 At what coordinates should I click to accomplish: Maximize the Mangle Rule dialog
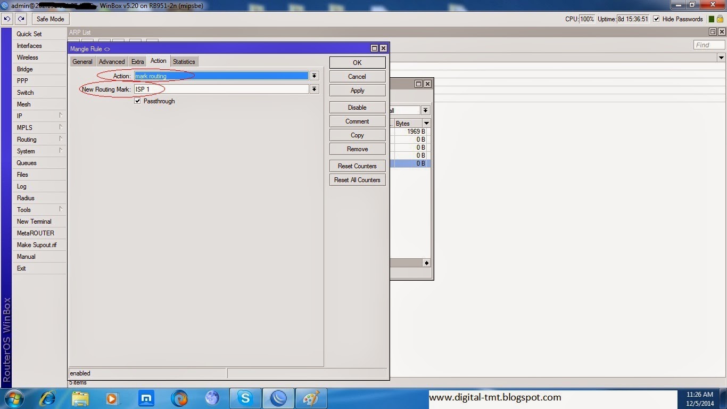[x=374, y=48]
